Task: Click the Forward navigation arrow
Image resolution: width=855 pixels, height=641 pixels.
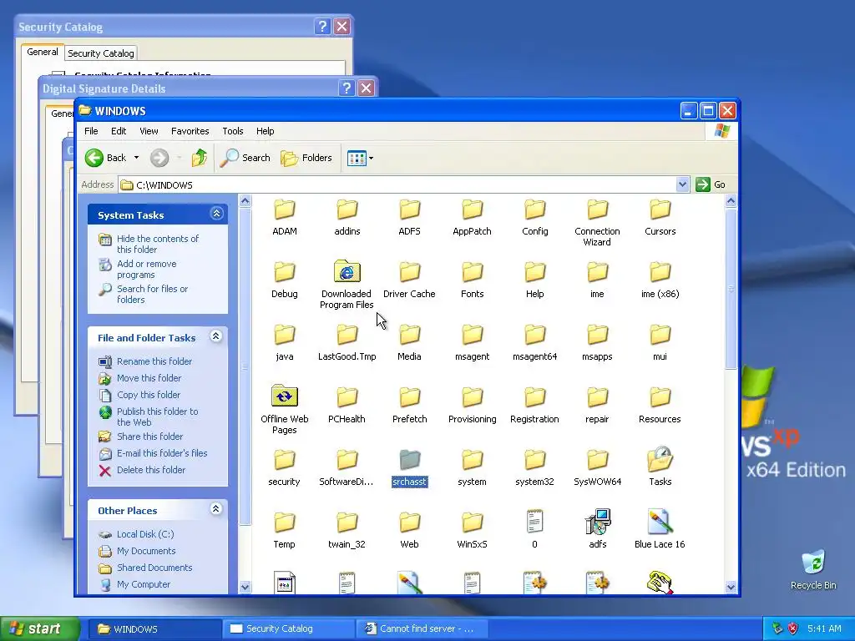Action: coord(159,158)
